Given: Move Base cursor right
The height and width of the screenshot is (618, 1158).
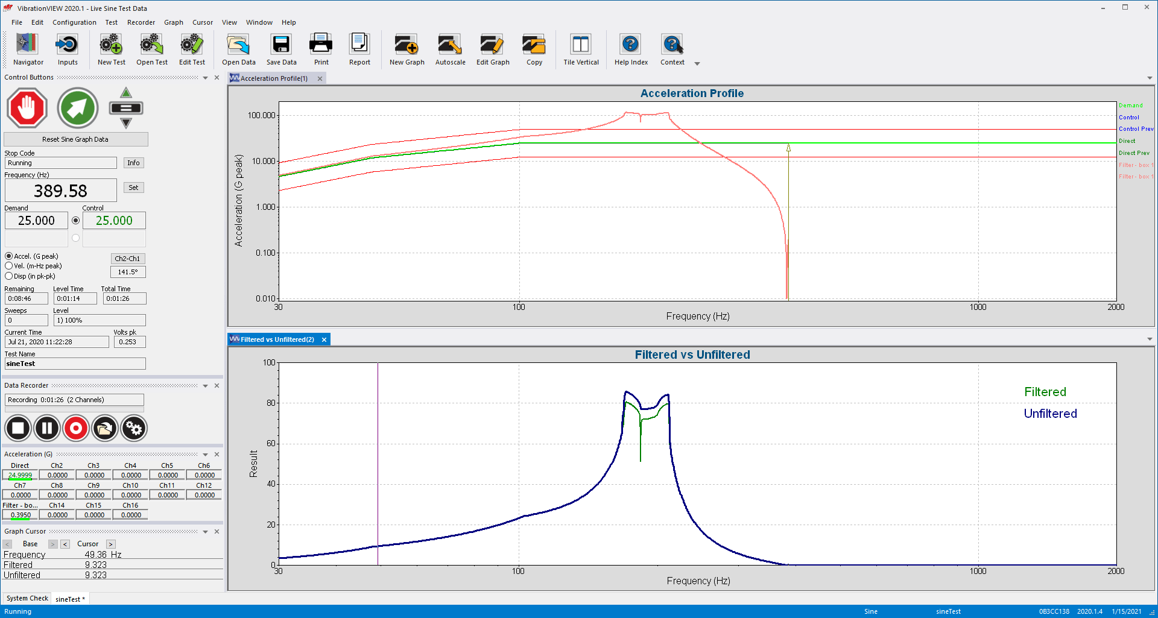Looking at the screenshot, I should click(53, 544).
